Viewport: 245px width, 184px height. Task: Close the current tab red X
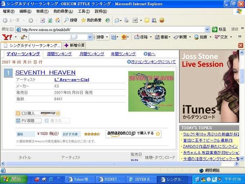241,45
